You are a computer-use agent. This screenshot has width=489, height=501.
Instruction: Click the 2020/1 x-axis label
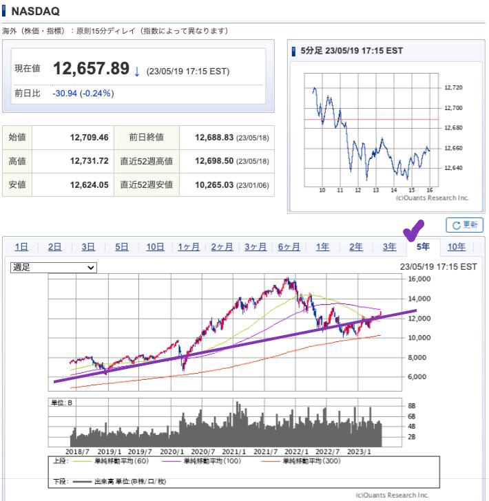[x=172, y=451]
